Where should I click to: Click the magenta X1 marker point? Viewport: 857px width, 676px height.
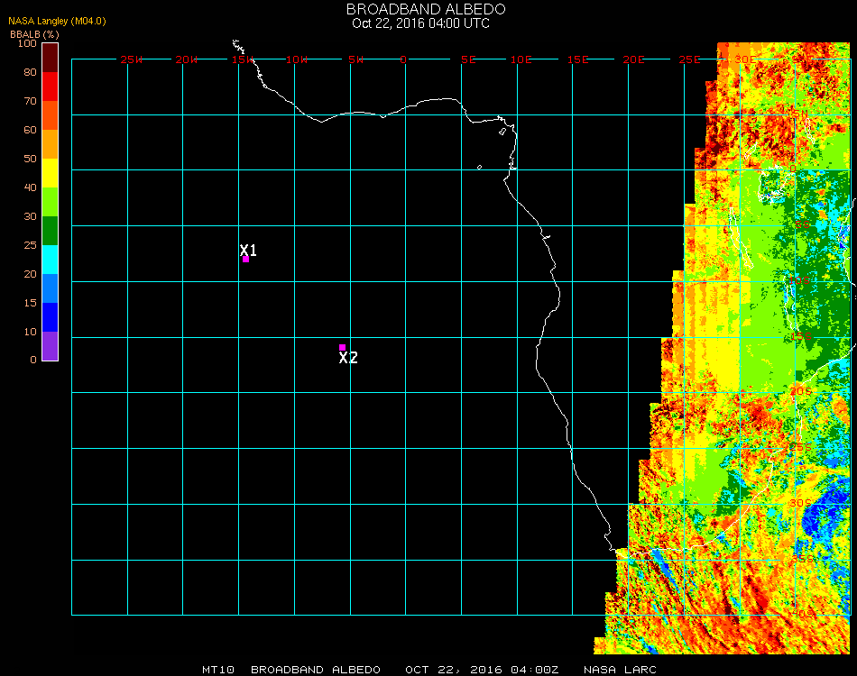point(246,259)
